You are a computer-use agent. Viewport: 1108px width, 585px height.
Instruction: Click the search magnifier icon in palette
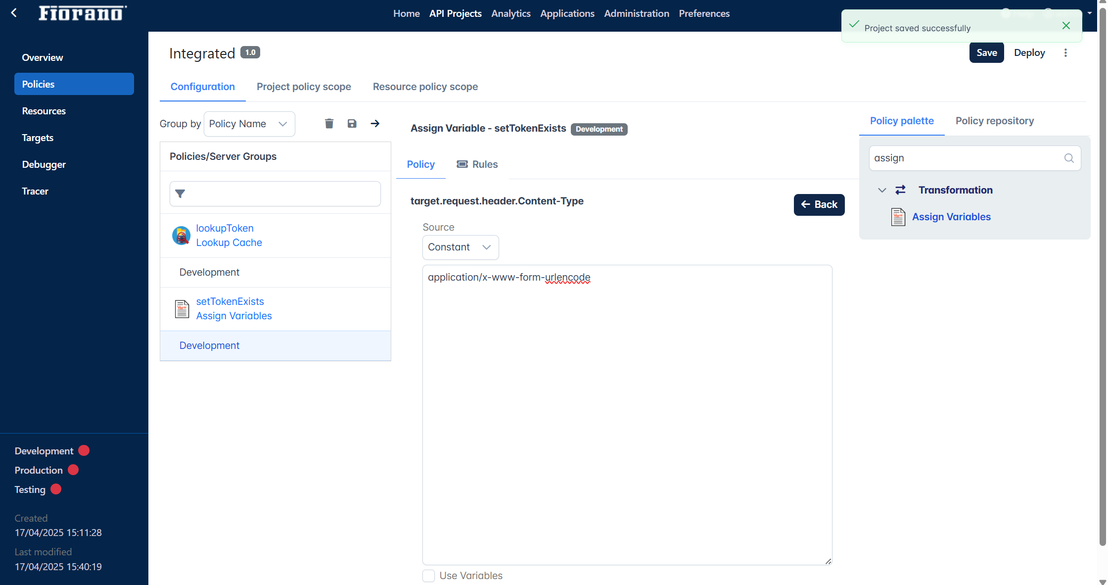click(1069, 158)
